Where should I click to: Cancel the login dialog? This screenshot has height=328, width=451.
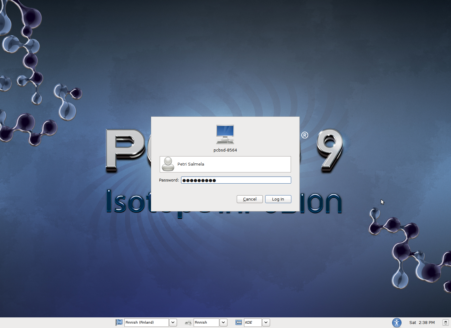point(250,199)
